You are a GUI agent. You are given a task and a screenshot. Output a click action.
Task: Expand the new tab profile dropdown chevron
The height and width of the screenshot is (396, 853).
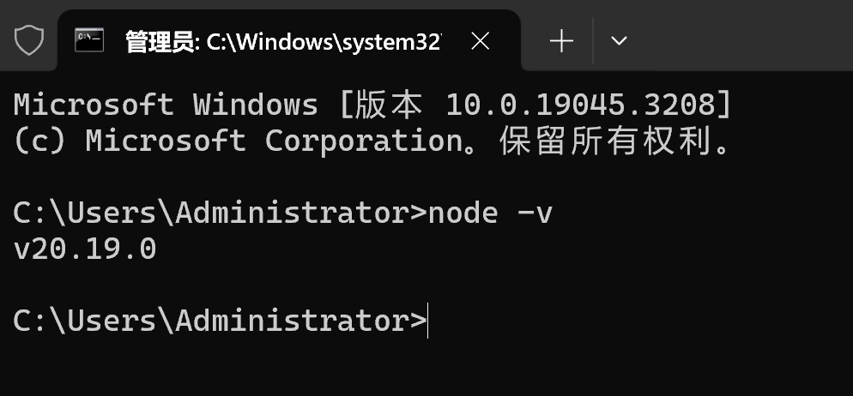pos(618,40)
